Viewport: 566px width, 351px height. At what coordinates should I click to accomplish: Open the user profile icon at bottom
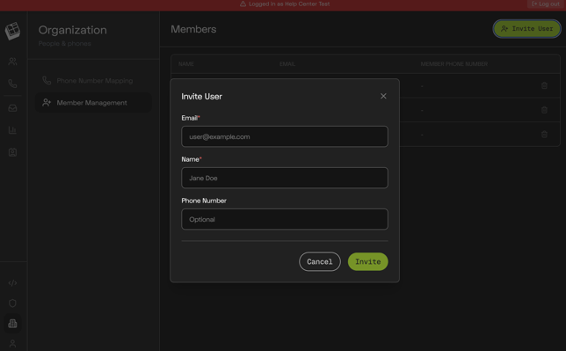pos(12,343)
